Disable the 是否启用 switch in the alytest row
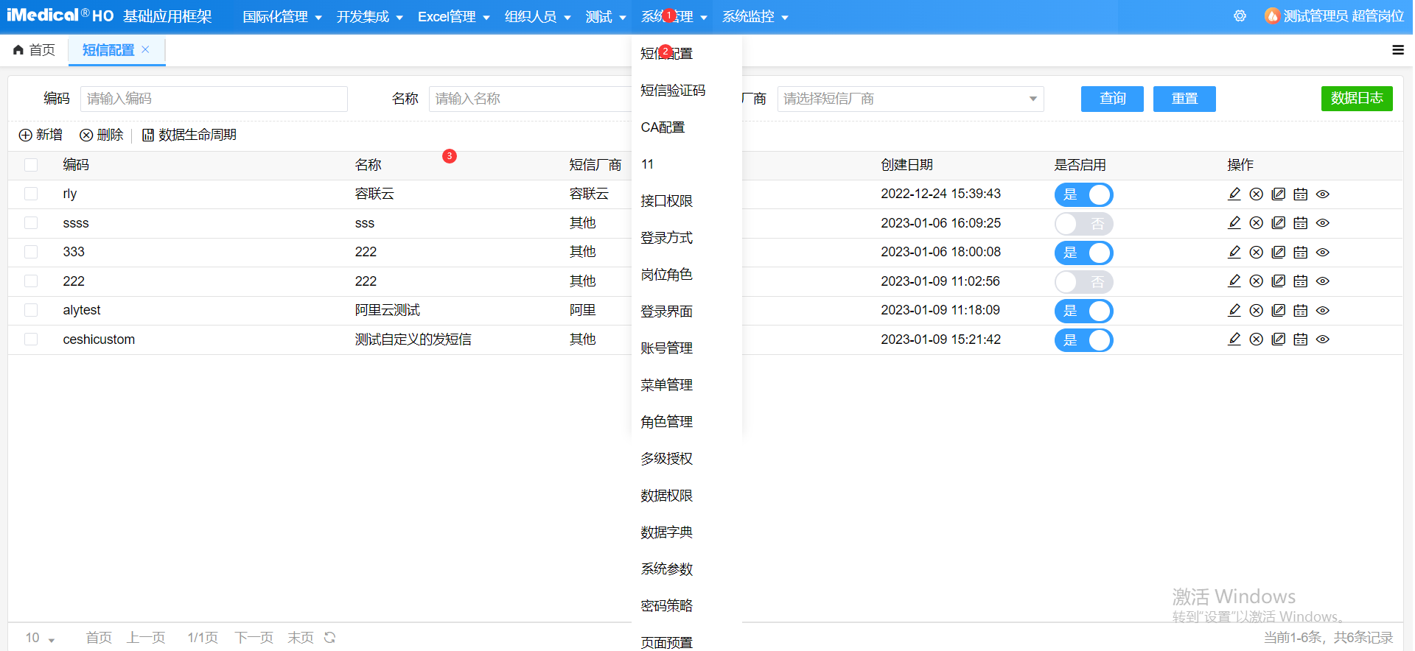Viewport: 1415px width, 651px height. pyautogui.click(x=1083, y=311)
